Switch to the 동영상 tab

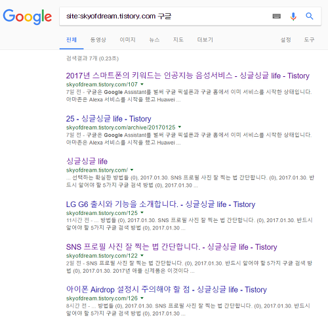click(x=98, y=39)
